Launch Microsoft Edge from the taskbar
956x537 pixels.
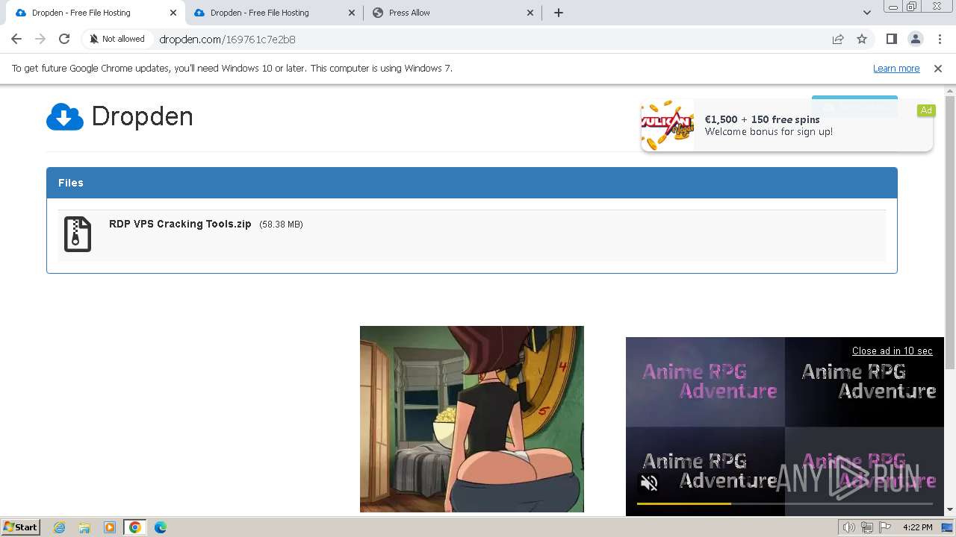point(161,527)
